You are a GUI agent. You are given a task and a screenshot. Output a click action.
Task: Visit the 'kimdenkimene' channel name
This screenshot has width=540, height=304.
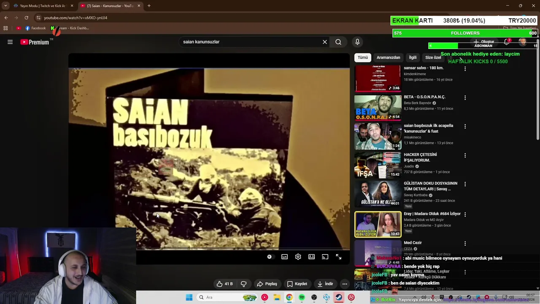[415, 74]
